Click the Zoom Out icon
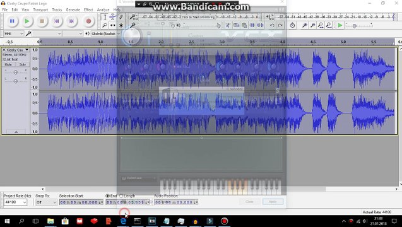Screen dimensions: 402x227 pyautogui.click(x=312, y=25)
